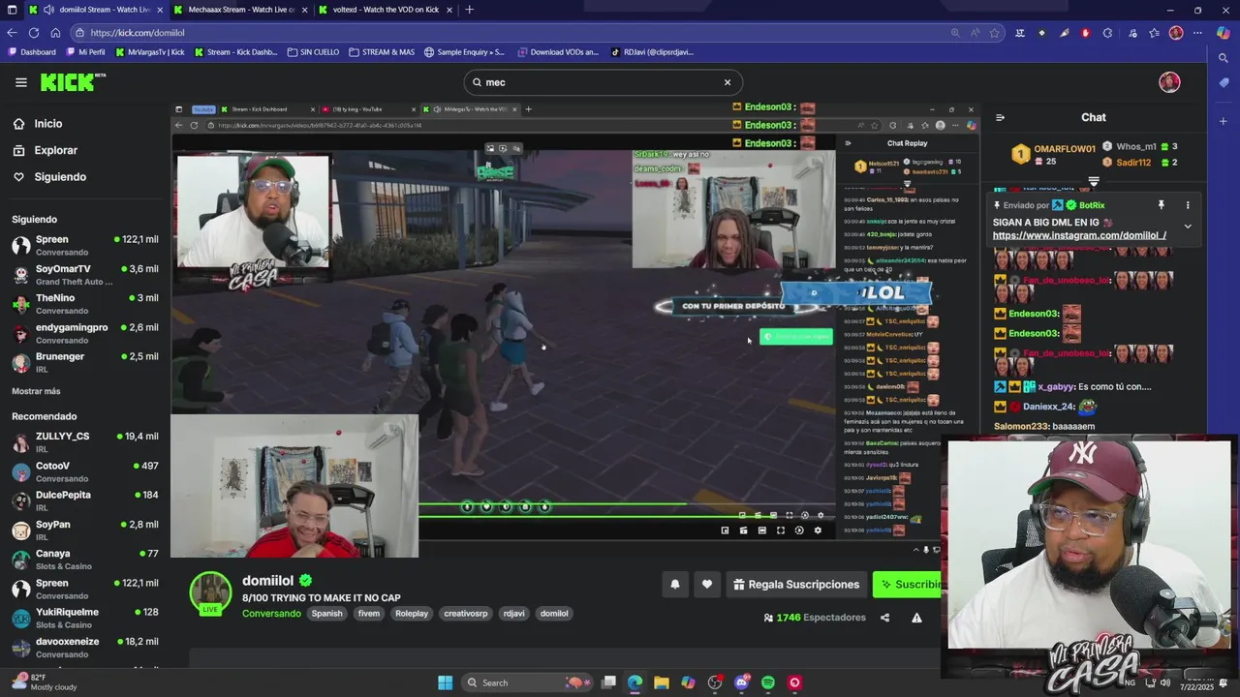Image resolution: width=1240 pixels, height=697 pixels.
Task: Select the rdjavi tag
Action: pyautogui.click(x=514, y=614)
